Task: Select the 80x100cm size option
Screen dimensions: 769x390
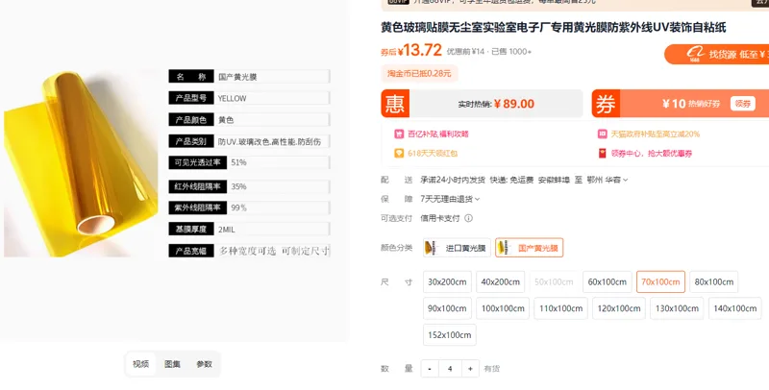Action: pos(713,281)
